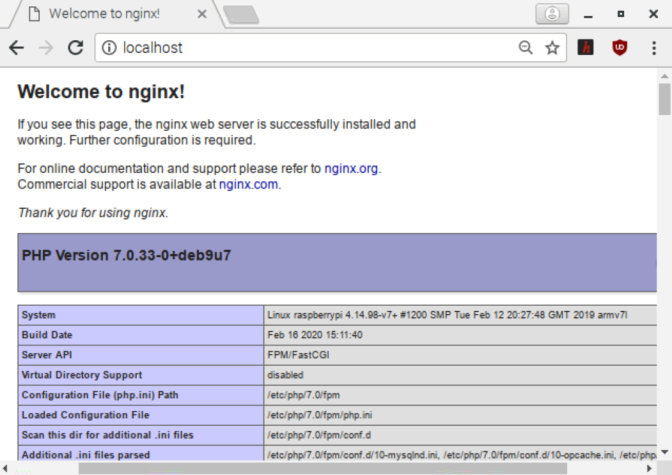The image size is (672, 475).
Task: Open the red 'h' extension icon
Action: (x=586, y=47)
